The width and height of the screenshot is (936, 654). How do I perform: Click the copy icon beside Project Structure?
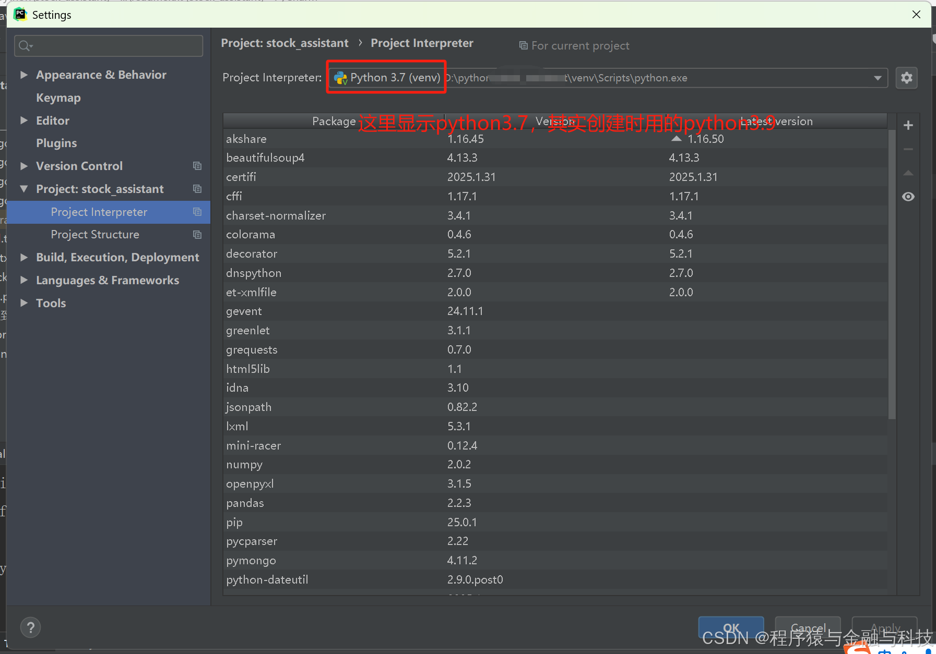pos(197,235)
